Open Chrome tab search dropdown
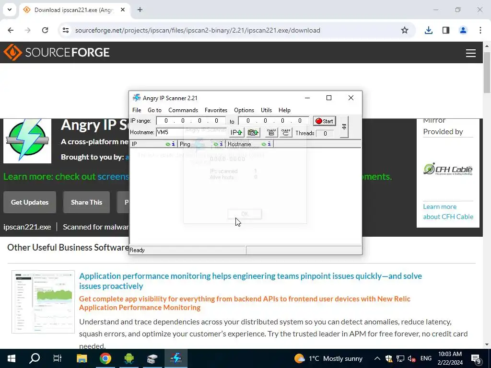Viewport: 491px width, 368px height. point(10,10)
